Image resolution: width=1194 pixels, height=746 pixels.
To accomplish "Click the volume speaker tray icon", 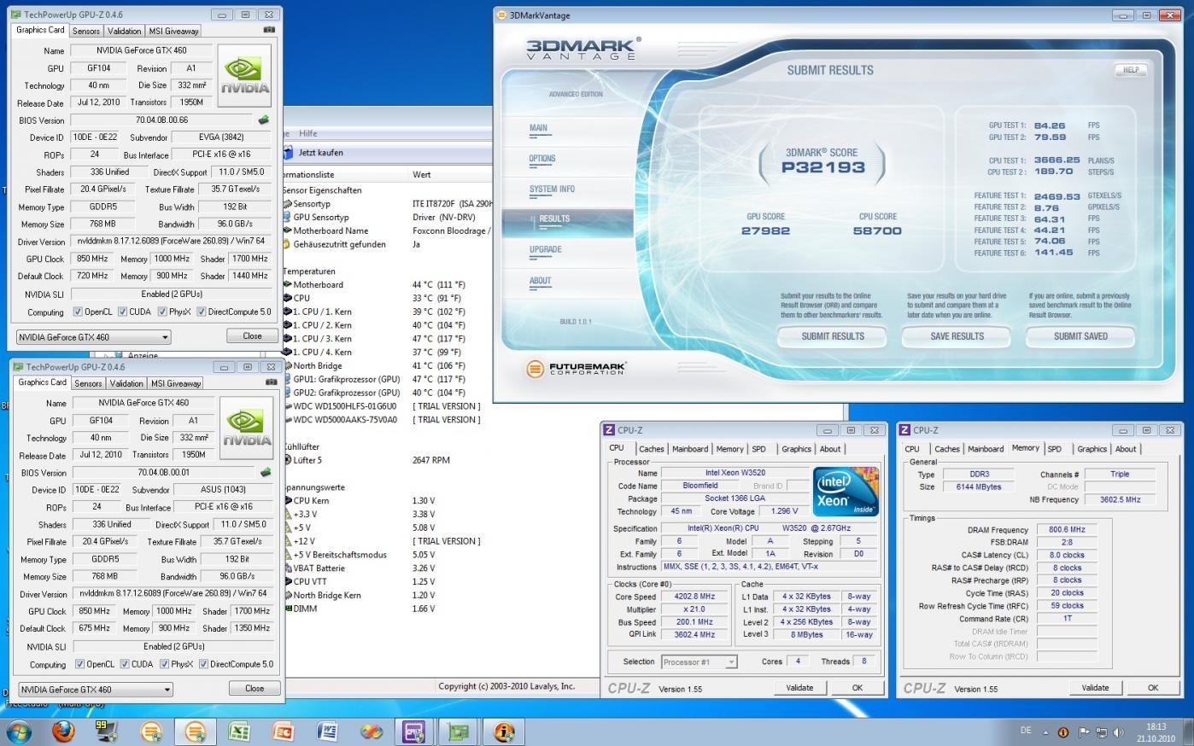I will (1118, 731).
